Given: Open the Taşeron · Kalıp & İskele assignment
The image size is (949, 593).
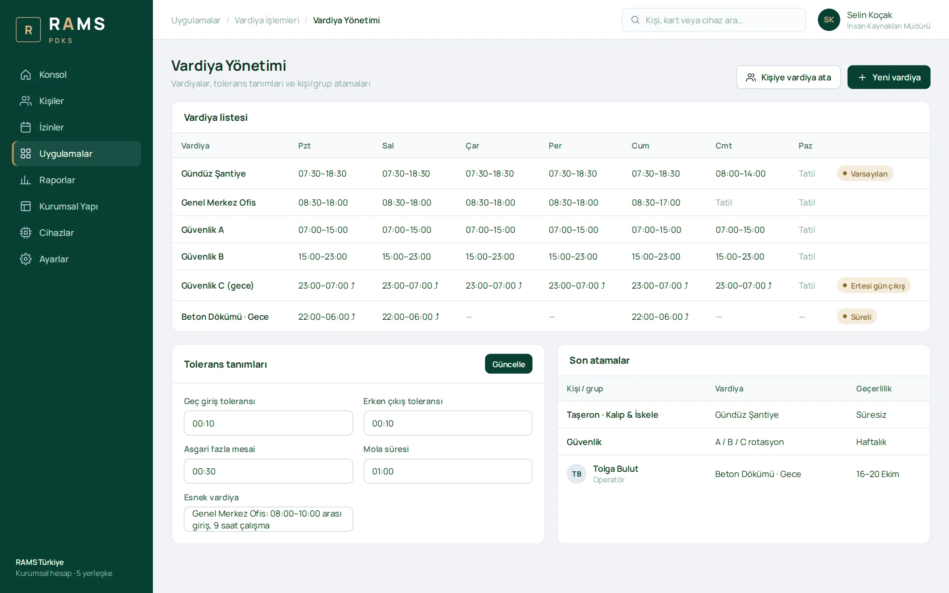Looking at the screenshot, I should click(743, 415).
